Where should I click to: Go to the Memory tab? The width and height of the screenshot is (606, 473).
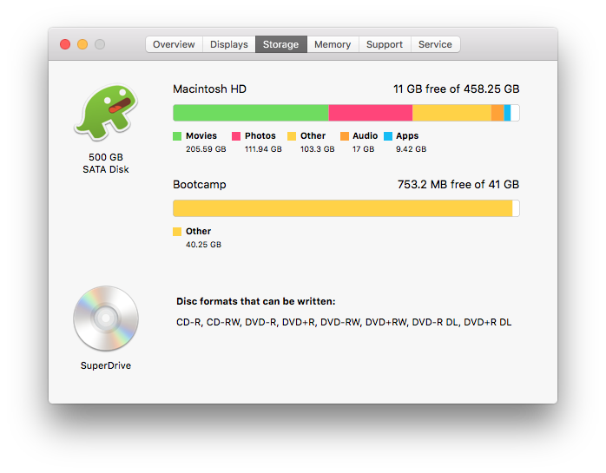point(333,44)
